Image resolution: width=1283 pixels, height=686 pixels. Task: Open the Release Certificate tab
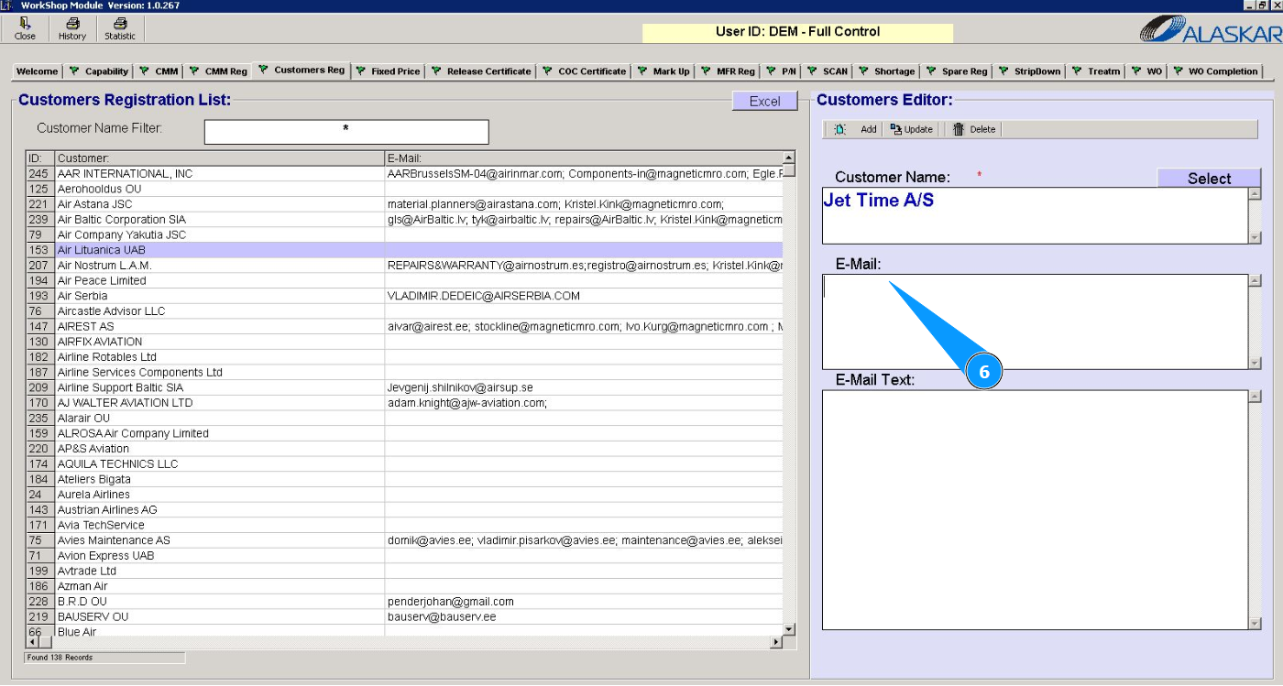[488, 71]
